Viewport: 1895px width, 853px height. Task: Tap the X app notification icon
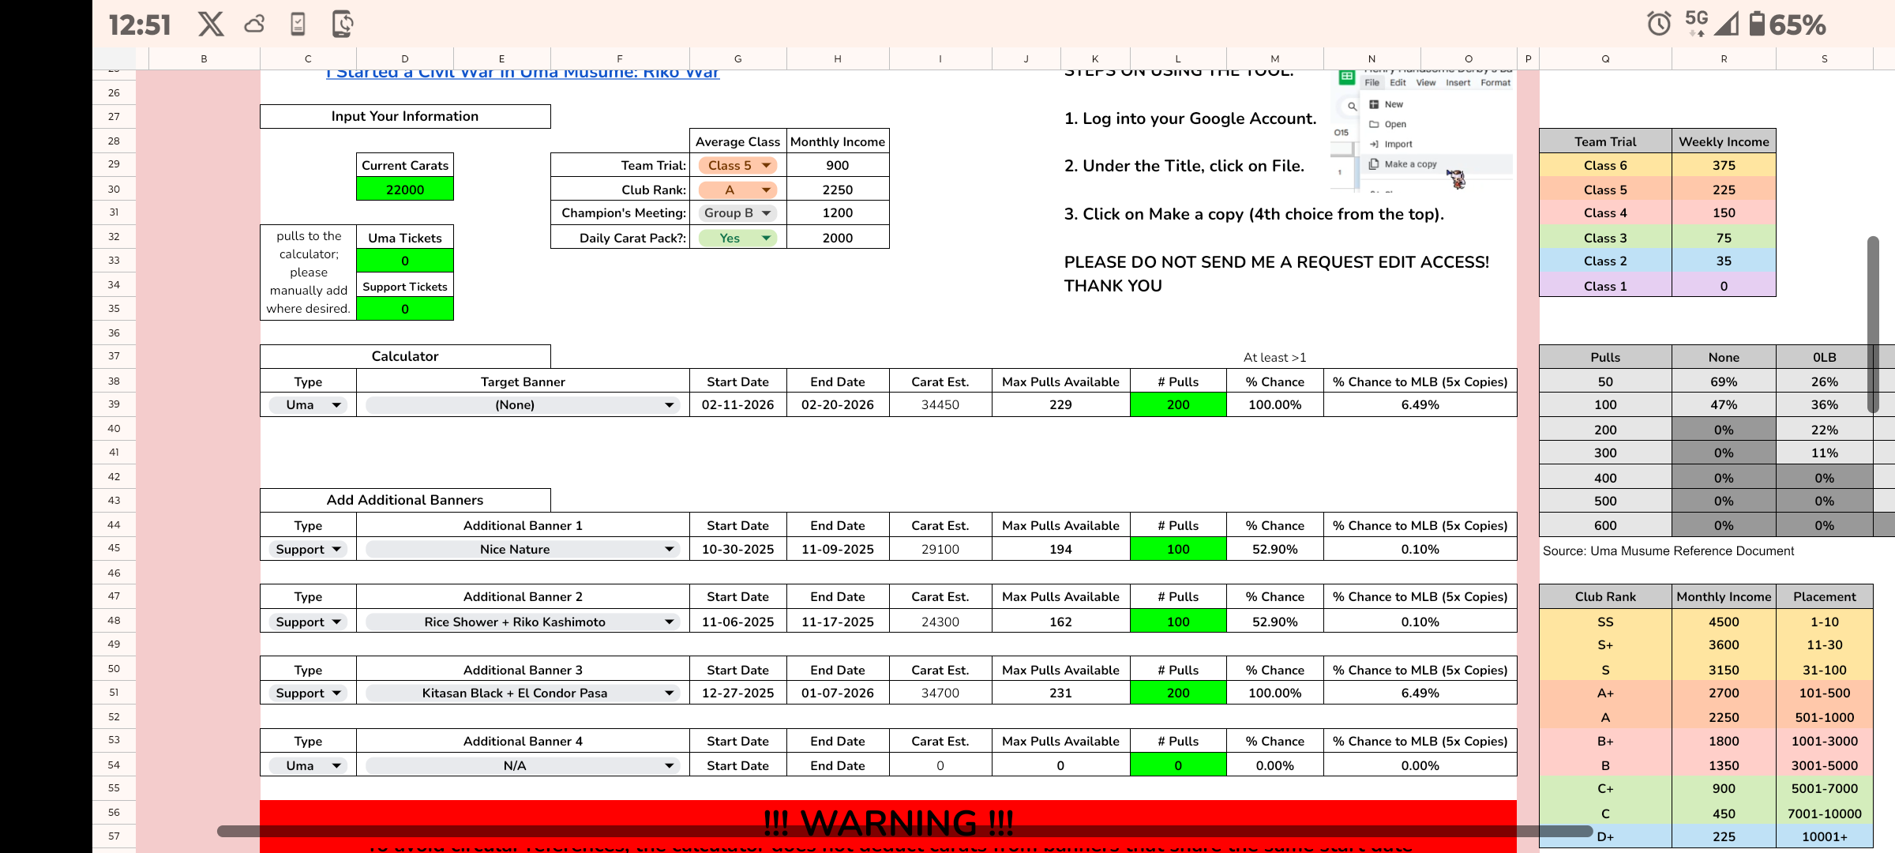click(x=211, y=24)
